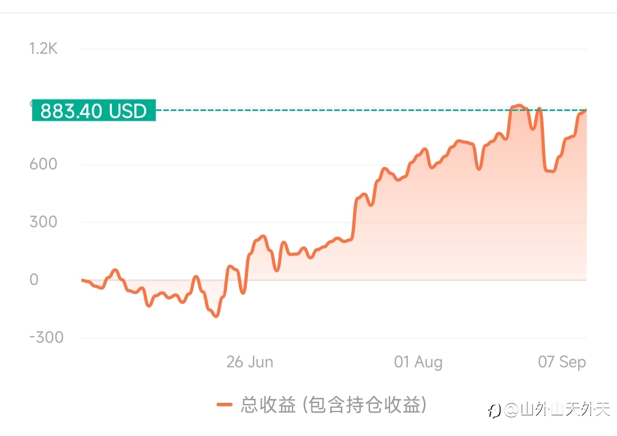Click the @山外山天外天 watermark text
The width and height of the screenshot is (617, 436).
point(557,410)
